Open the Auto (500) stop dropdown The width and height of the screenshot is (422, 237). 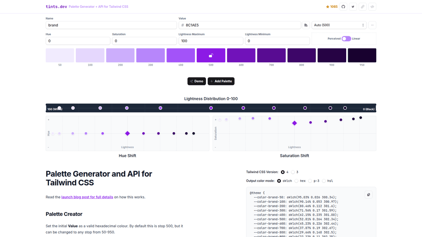coord(339,25)
